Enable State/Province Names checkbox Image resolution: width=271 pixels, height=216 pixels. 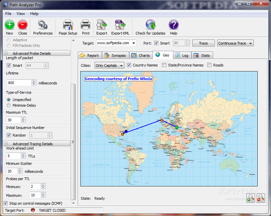click(164, 65)
